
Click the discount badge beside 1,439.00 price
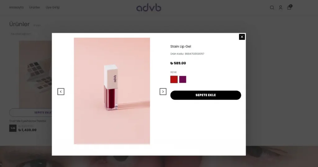pos(13,128)
